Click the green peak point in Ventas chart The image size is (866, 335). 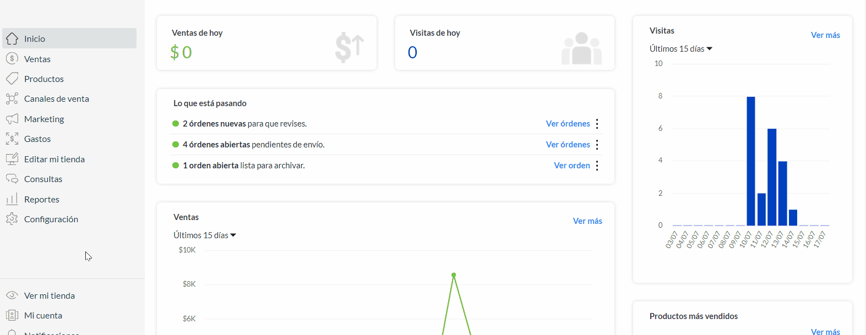(x=454, y=275)
